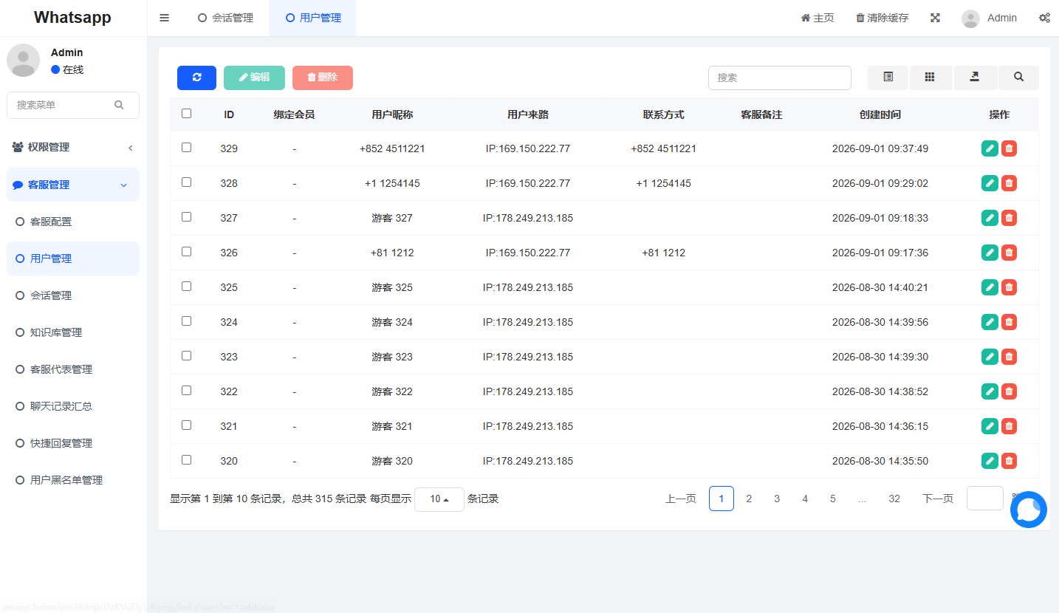This screenshot has height=613, width=1059.
Task: Open the blue chat bubble widget
Action: (x=1029, y=510)
